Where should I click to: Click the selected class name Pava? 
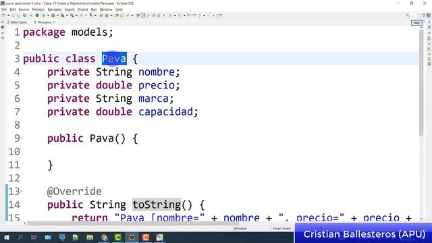(114, 59)
